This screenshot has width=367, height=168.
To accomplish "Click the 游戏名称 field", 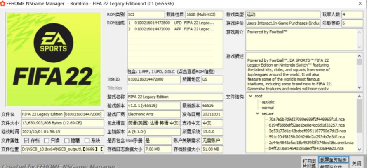I will 175,97.
